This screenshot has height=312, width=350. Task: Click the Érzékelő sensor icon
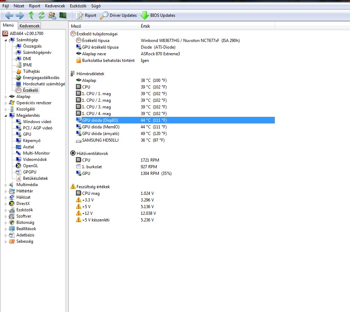[19, 90]
